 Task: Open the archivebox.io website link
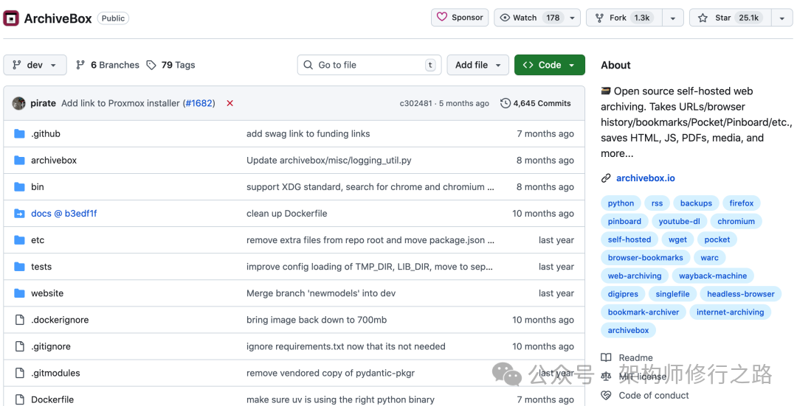(646, 178)
